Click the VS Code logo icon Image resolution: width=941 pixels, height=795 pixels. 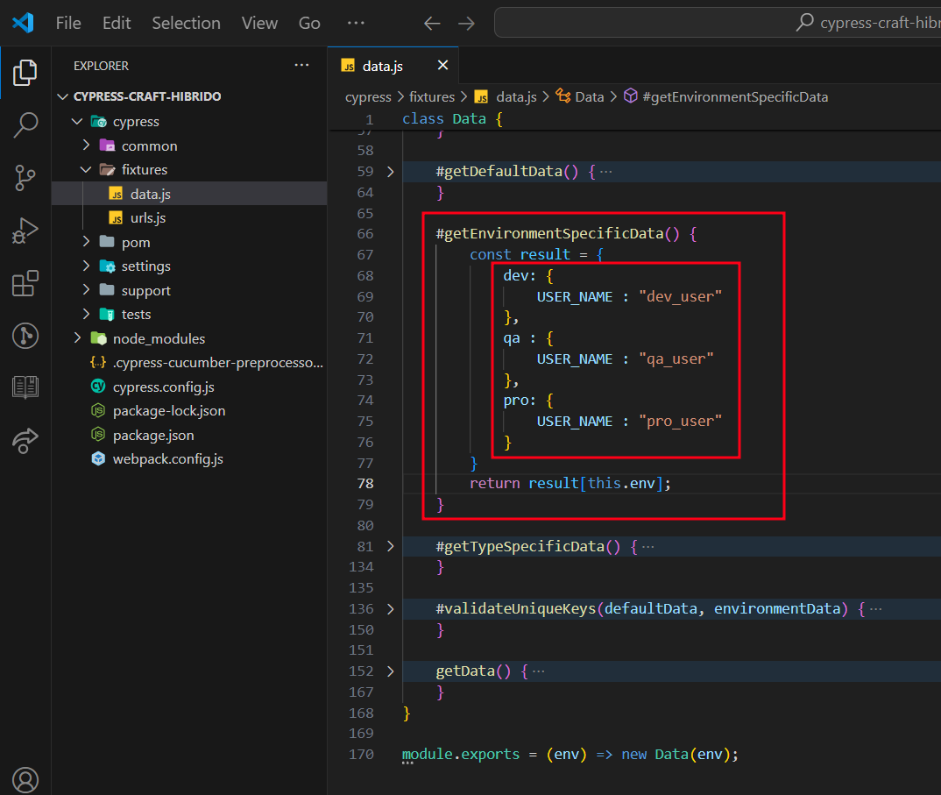[23, 23]
